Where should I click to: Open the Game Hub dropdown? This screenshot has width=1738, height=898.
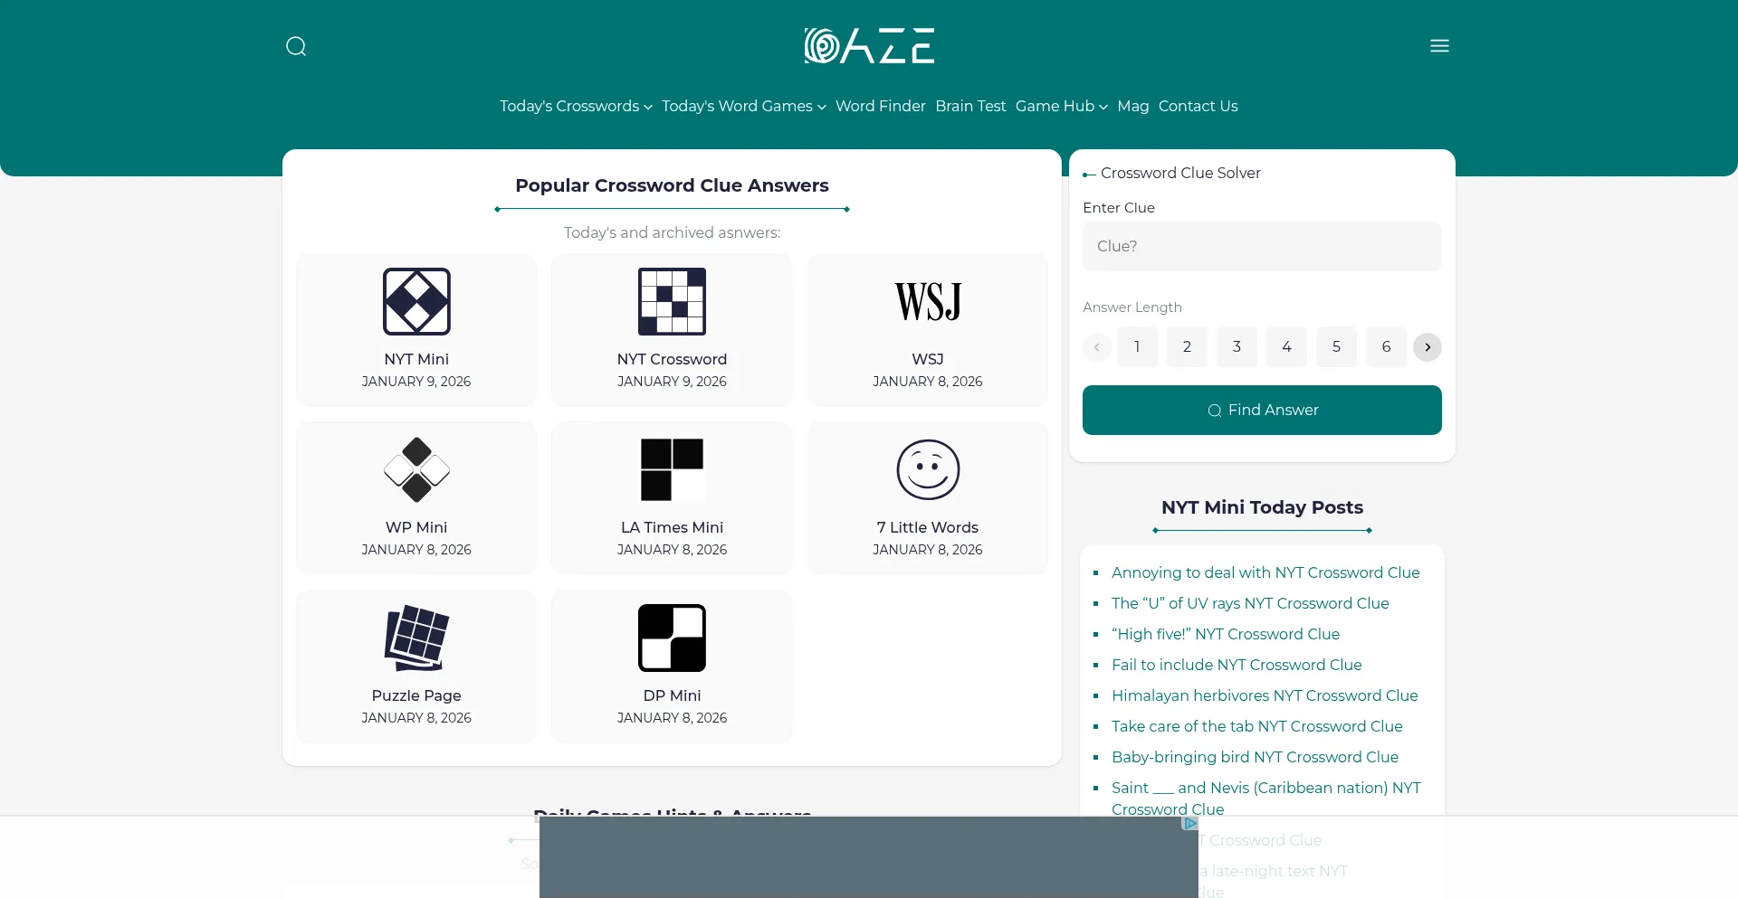1060,106
